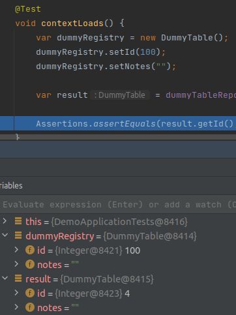This screenshot has width=236, height=315.
Task: Click the stack icon beside 'this' variable
Action: (18, 221)
